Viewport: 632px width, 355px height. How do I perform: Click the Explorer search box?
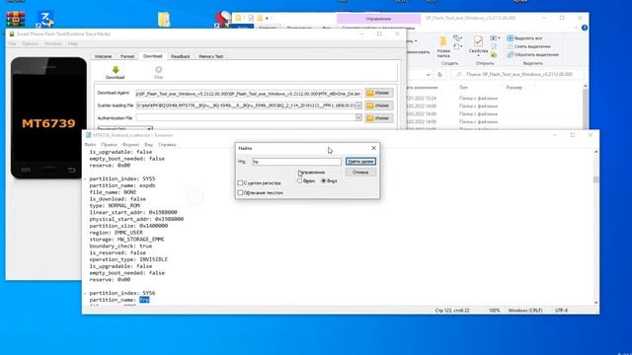click(x=517, y=75)
